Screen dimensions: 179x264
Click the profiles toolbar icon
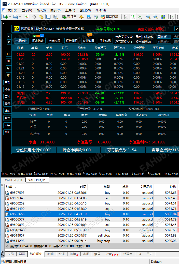[15, 17]
